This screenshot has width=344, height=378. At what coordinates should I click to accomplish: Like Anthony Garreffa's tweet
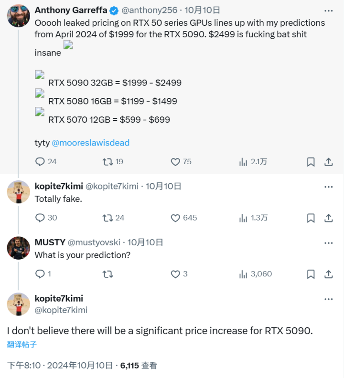[x=176, y=162]
